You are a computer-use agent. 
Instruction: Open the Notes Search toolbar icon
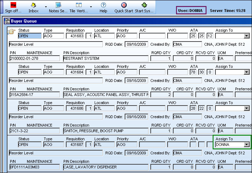click(58, 5)
